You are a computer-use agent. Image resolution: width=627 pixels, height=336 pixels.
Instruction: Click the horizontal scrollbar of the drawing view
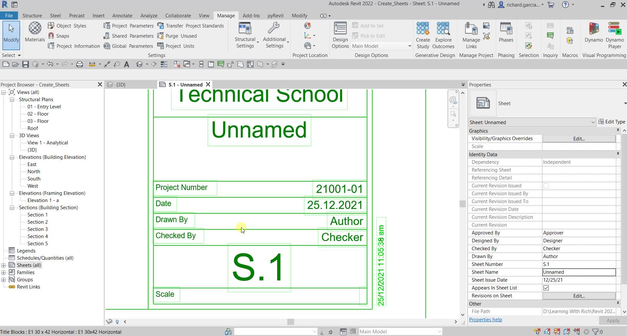(x=290, y=322)
